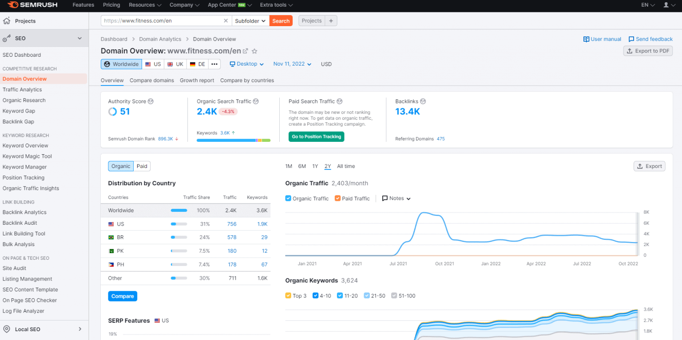Open the User manual

605,39
